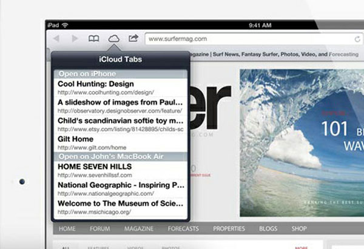The width and height of the screenshot is (364, 249).
Task: Click the PROPERTIES navigation item
Action: click(229, 228)
